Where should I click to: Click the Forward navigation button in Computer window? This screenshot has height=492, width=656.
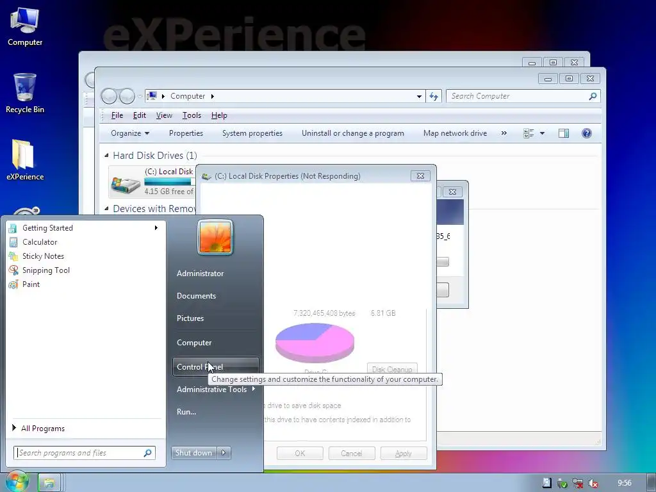127,96
